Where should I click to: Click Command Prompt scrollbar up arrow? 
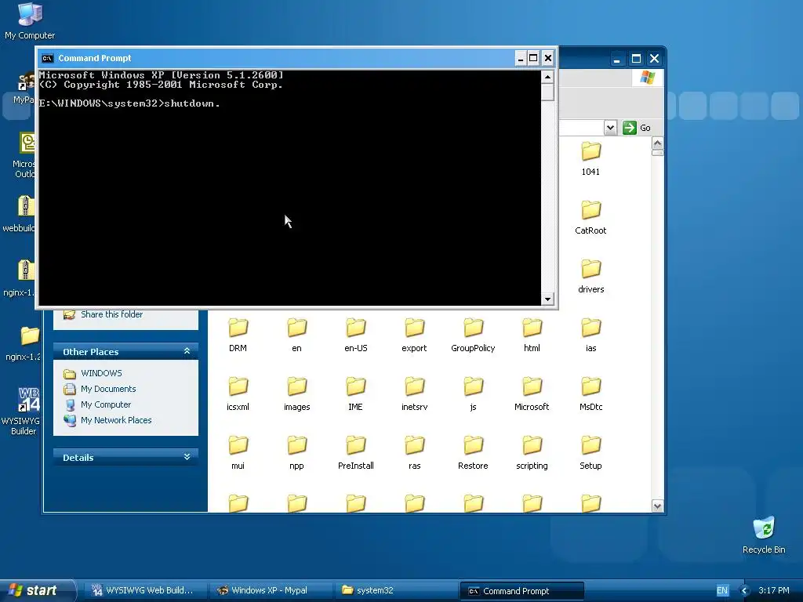(547, 77)
